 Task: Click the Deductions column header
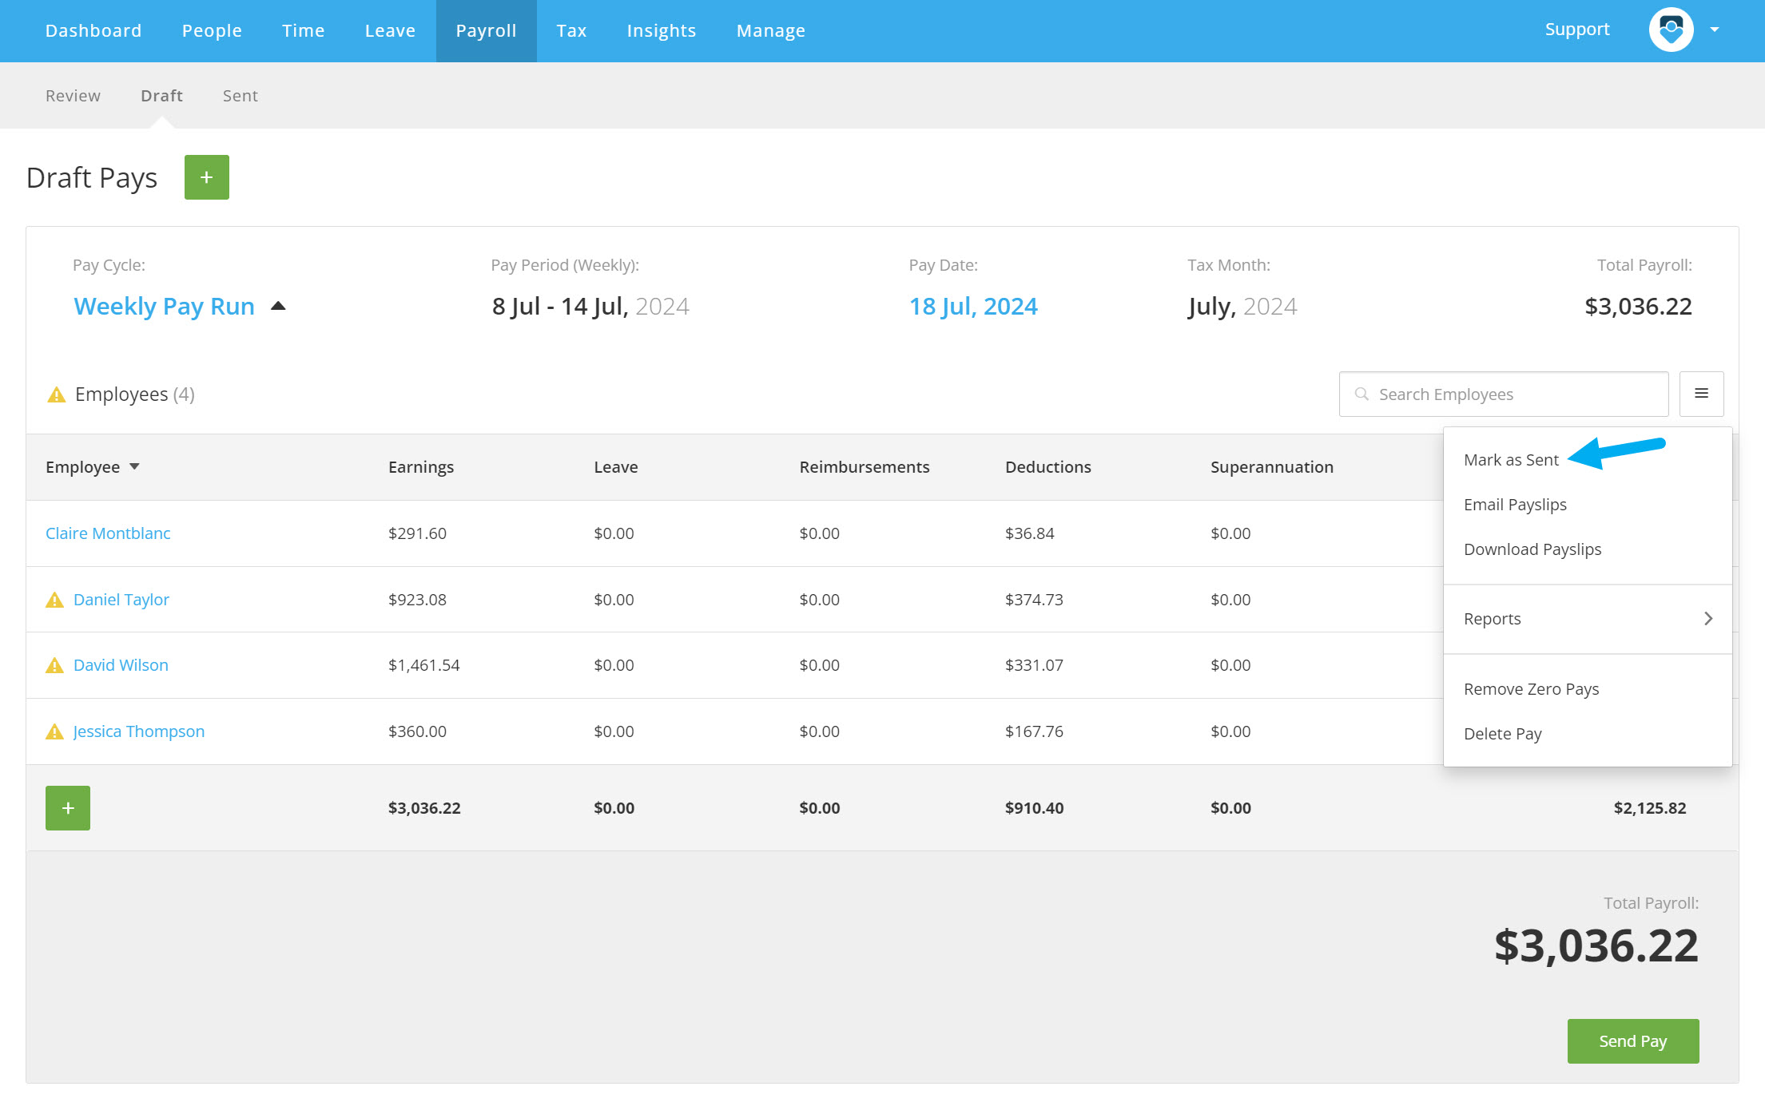pos(1048,467)
